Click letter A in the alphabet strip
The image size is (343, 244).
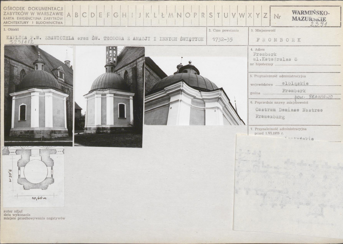69,15
